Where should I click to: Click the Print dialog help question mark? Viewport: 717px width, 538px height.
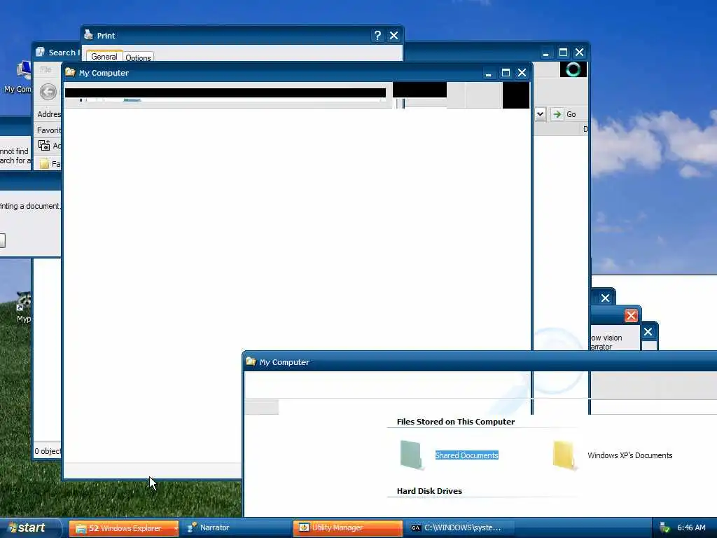point(377,36)
